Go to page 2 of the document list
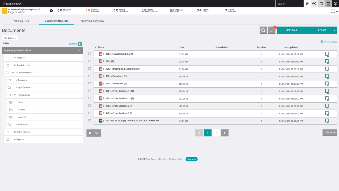This screenshot has height=191, width=339. [x=216, y=133]
